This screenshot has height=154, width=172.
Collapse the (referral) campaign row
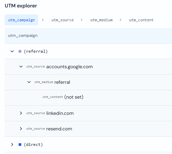12,51
